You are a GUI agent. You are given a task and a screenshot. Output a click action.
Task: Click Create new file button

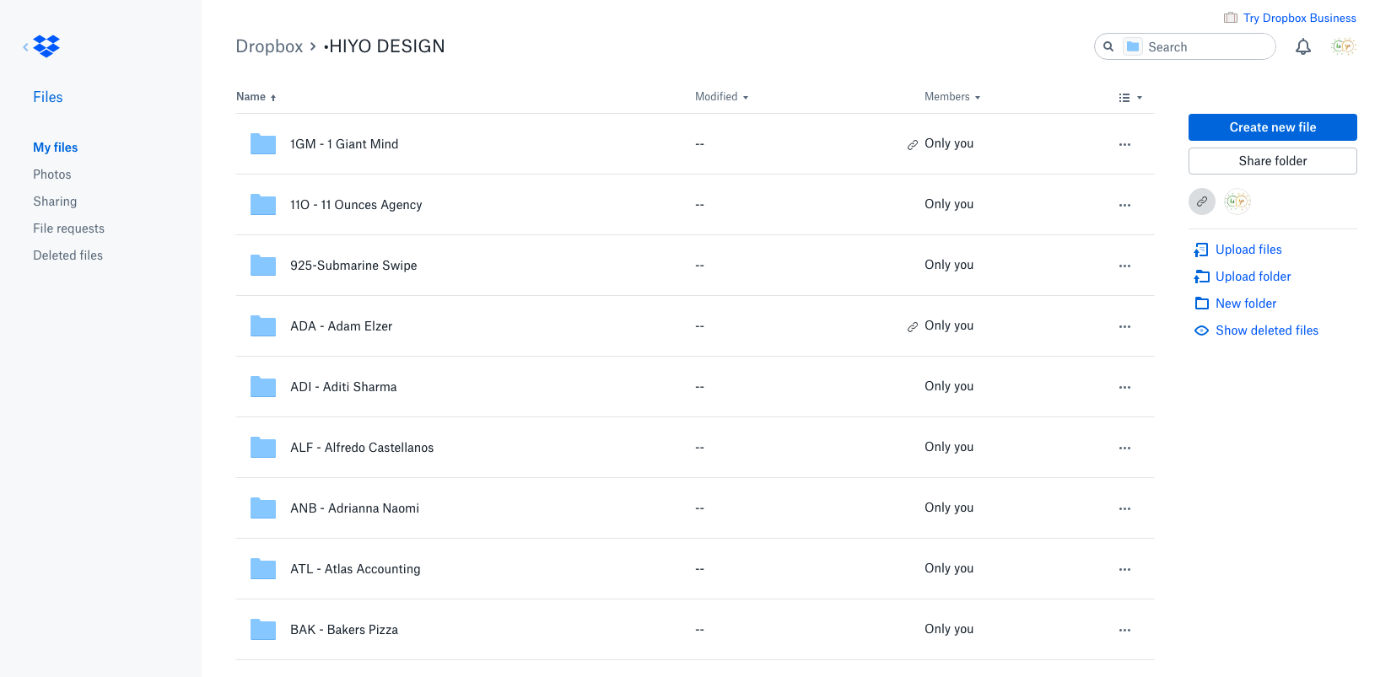pos(1273,127)
